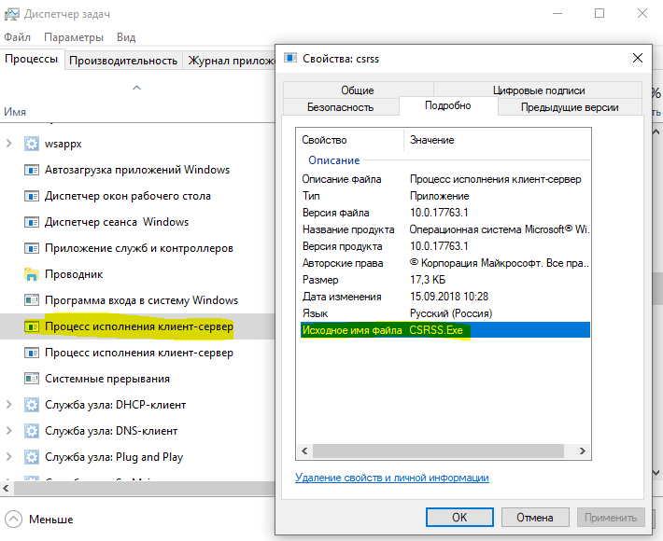This screenshot has height=541, width=663.
Task: Click the OK button
Action: point(459,518)
